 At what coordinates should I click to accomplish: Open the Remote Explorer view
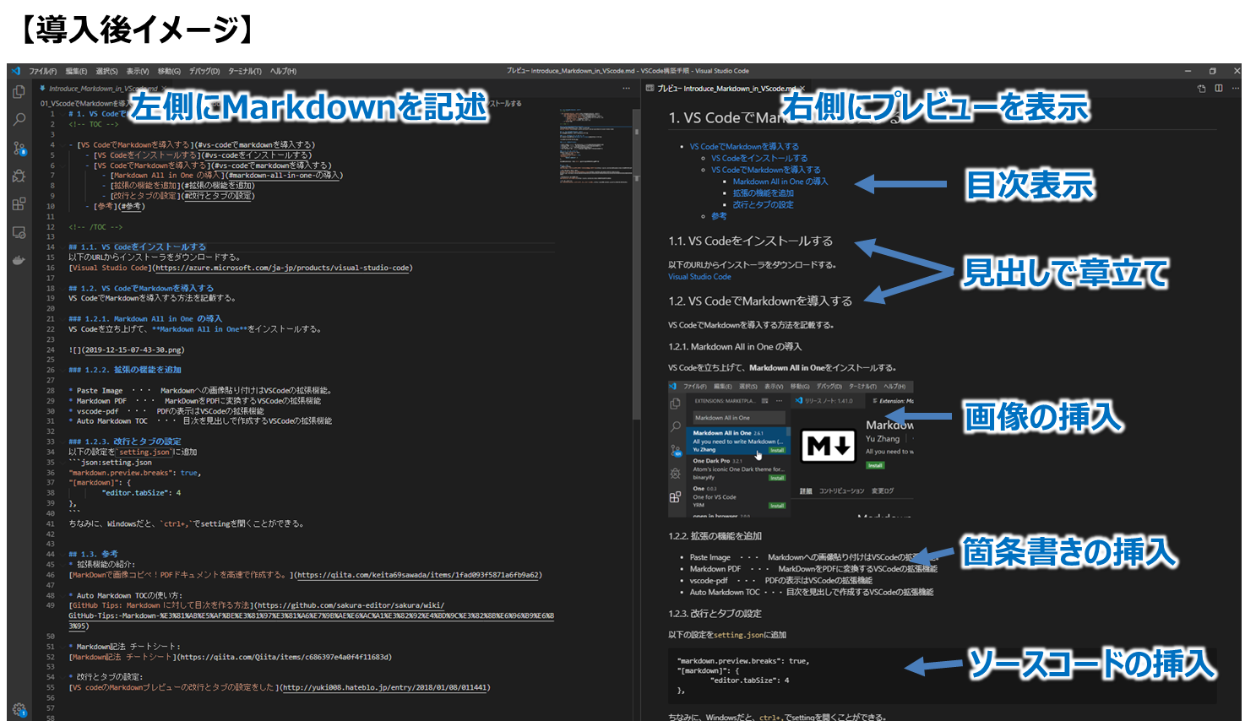pyautogui.click(x=19, y=231)
